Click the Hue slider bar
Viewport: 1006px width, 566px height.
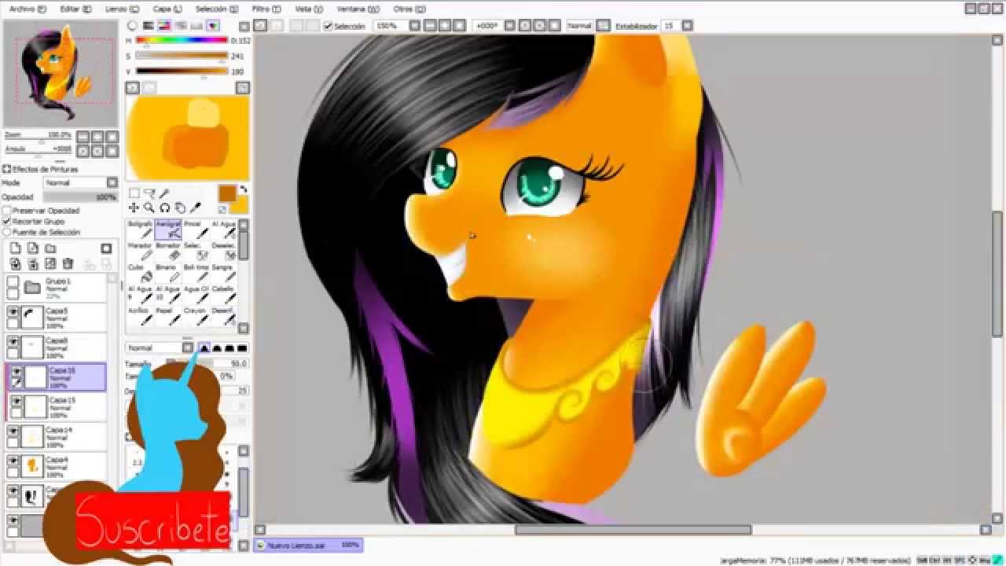point(182,40)
